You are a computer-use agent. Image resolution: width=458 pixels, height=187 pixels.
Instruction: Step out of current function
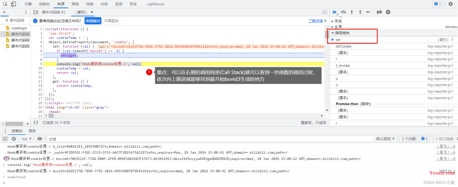360,12
